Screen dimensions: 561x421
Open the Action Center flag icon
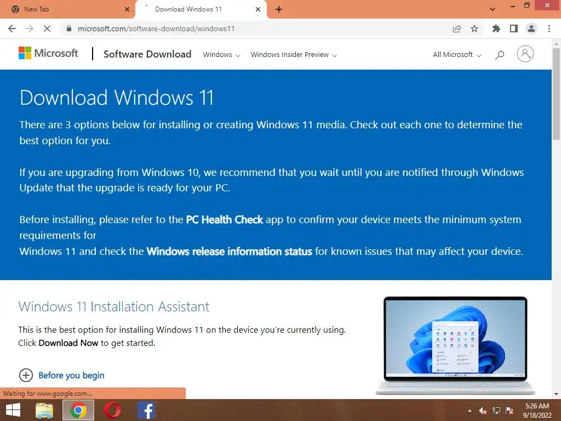tap(510, 411)
